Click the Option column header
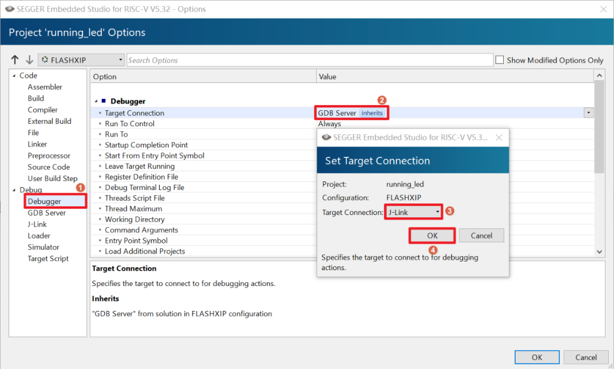The height and width of the screenshot is (369, 614). tap(203, 76)
